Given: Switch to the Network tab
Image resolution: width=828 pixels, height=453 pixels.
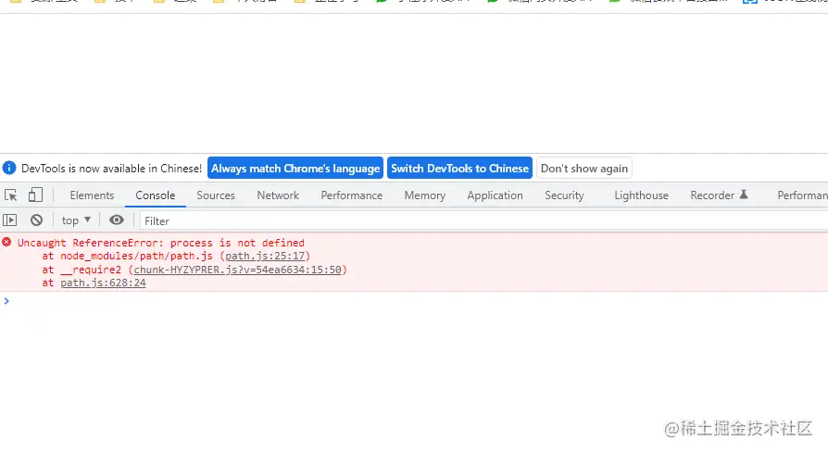Looking at the screenshot, I should [278, 195].
